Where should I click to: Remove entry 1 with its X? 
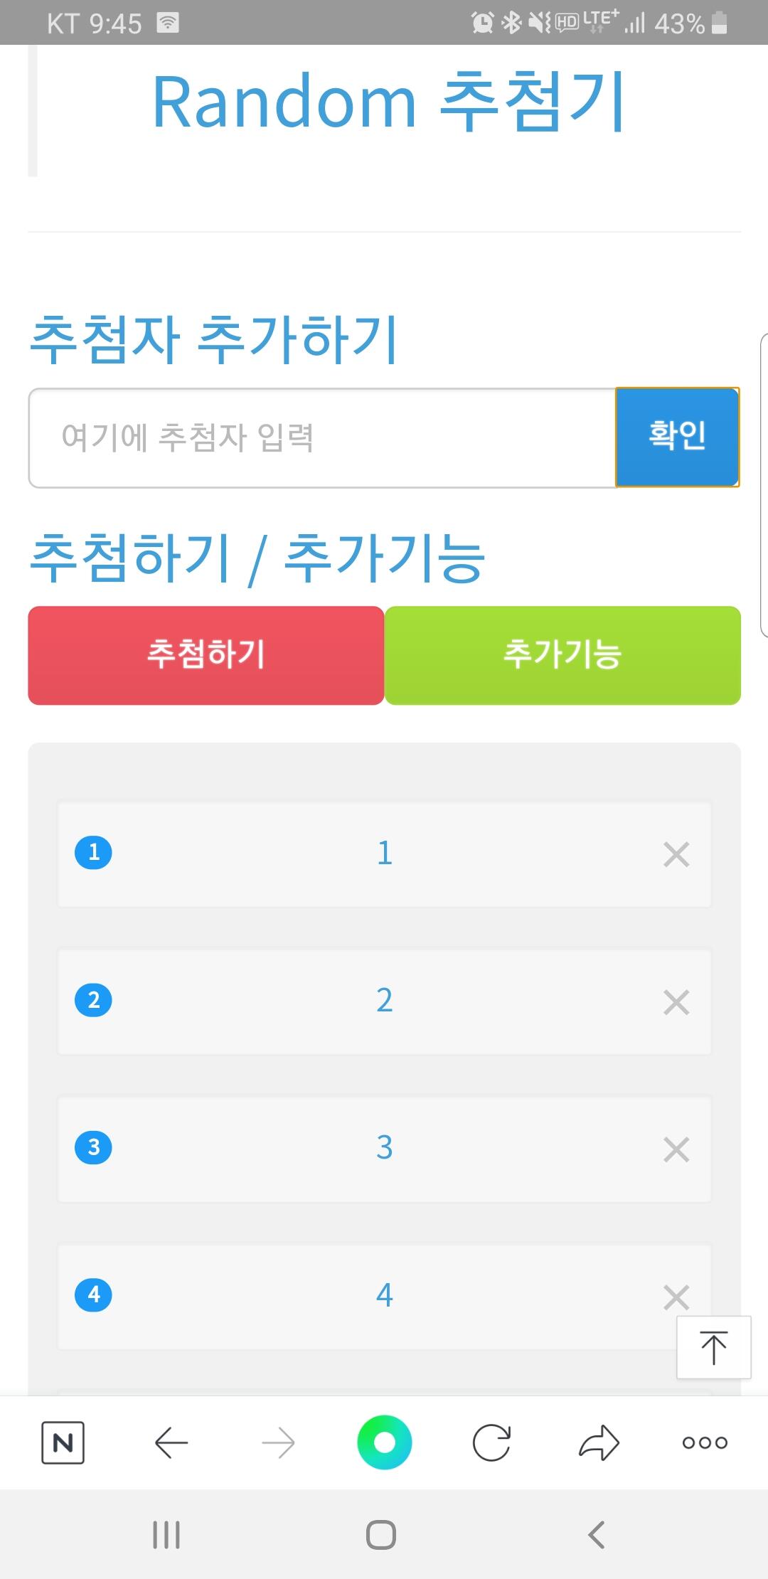pyautogui.click(x=676, y=854)
